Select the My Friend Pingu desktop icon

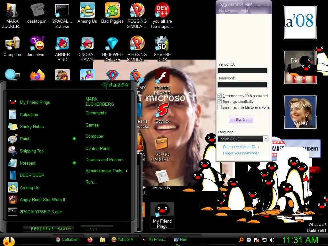point(162,216)
